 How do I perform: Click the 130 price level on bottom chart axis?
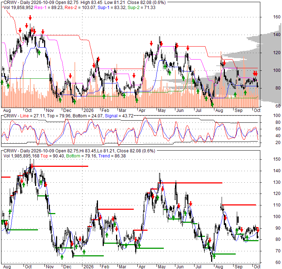[277, 182]
